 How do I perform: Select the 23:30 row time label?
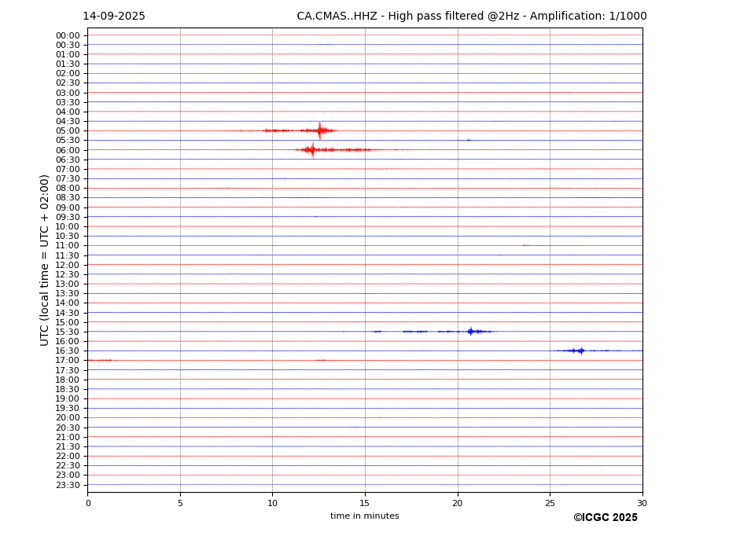tap(68, 485)
